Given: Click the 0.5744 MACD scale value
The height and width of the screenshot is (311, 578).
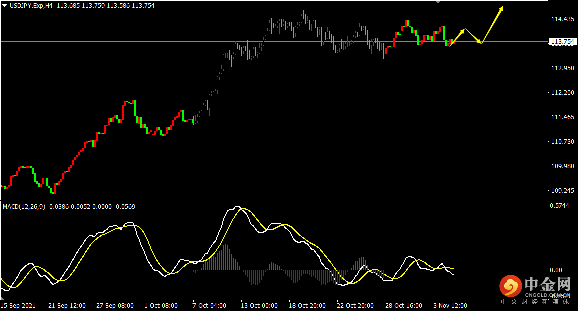Looking at the screenshot, I should click(x=559, y=206).
